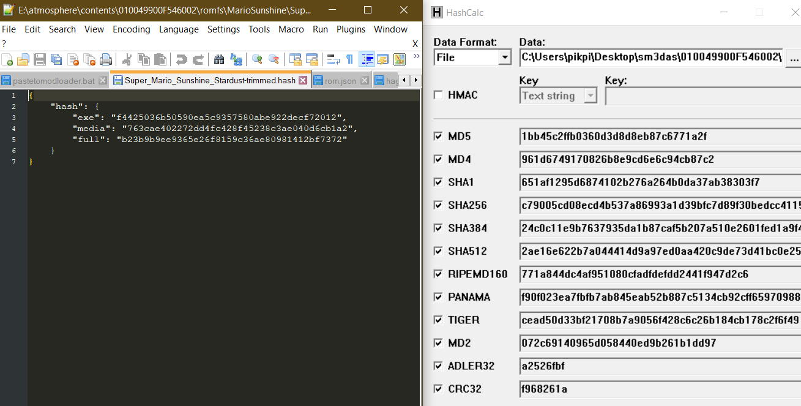Uncheck the SHA384 checkbox
Screen dimensions: 801x406
(x=438, y=228)
